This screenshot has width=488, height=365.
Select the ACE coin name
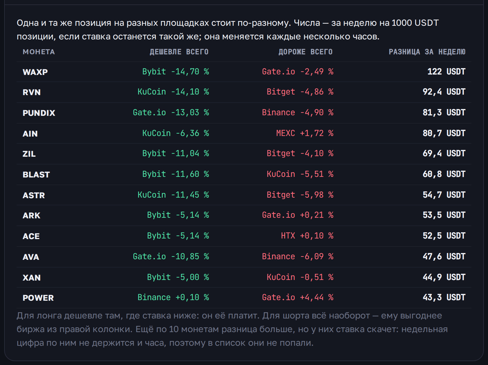31,236
